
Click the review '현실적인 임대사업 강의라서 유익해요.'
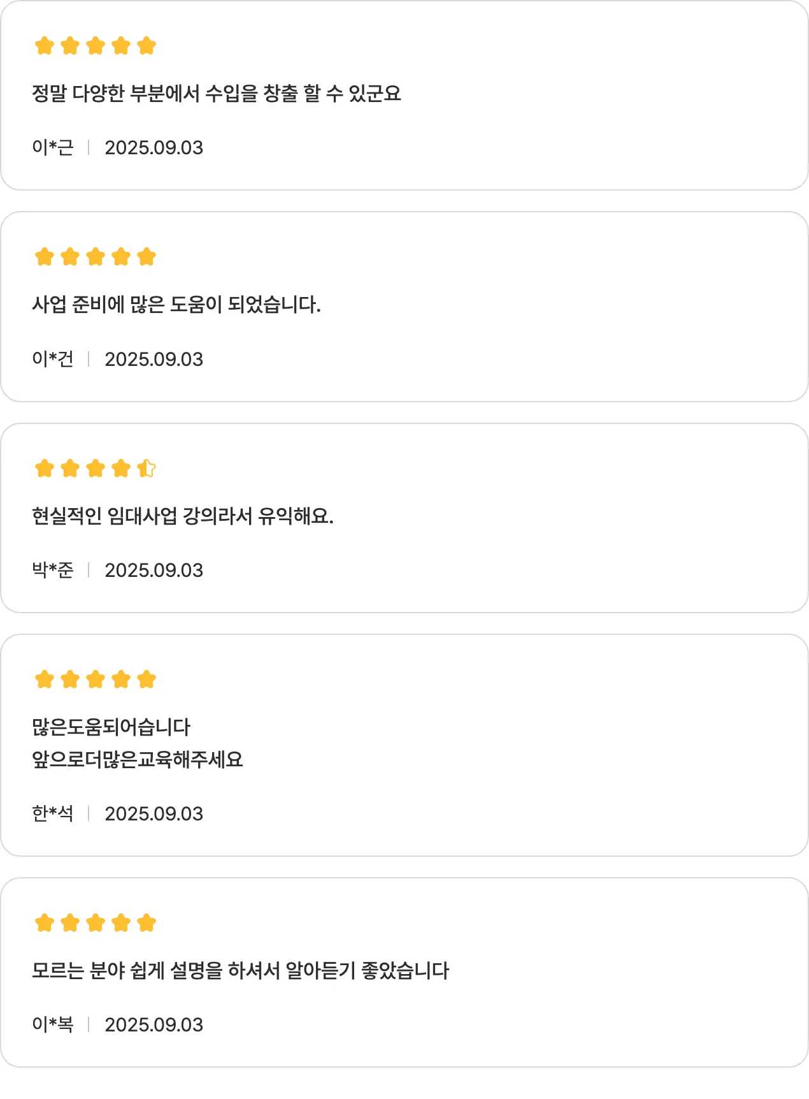[183, 516]
